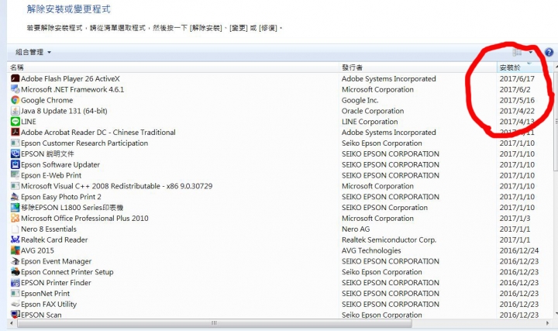Click the AVG 2015 icon
This screenshot has height=331, width=558.
15,250
